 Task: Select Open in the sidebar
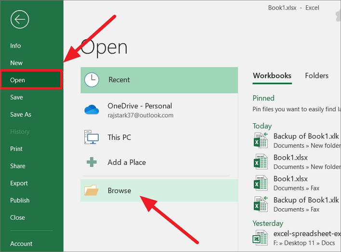coord(32,80)
